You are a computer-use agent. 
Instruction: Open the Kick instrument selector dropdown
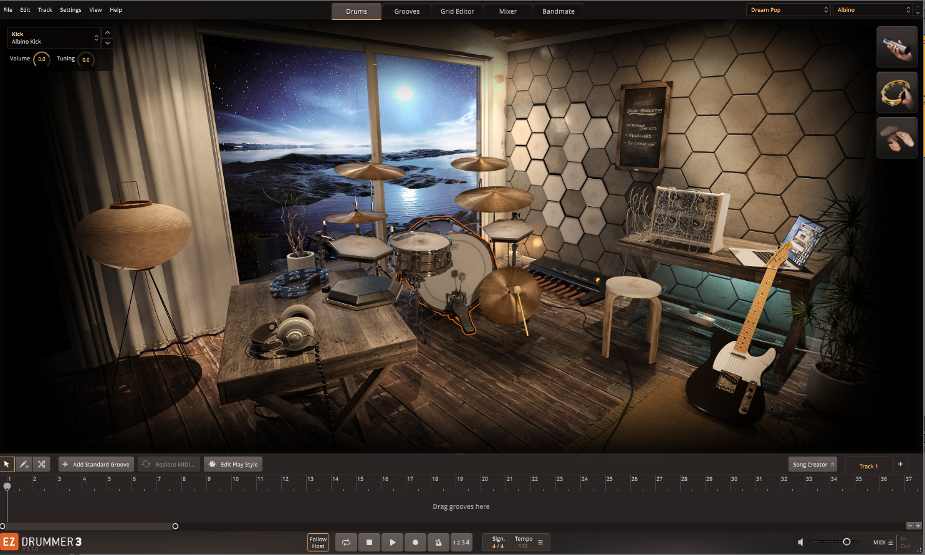coord(54,38)
